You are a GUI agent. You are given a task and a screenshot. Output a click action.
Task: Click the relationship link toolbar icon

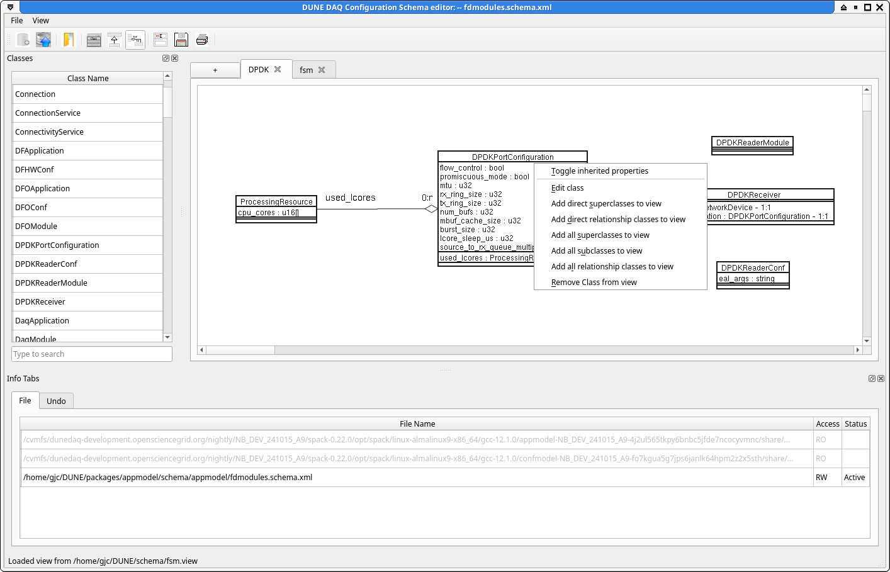(135, 40)
